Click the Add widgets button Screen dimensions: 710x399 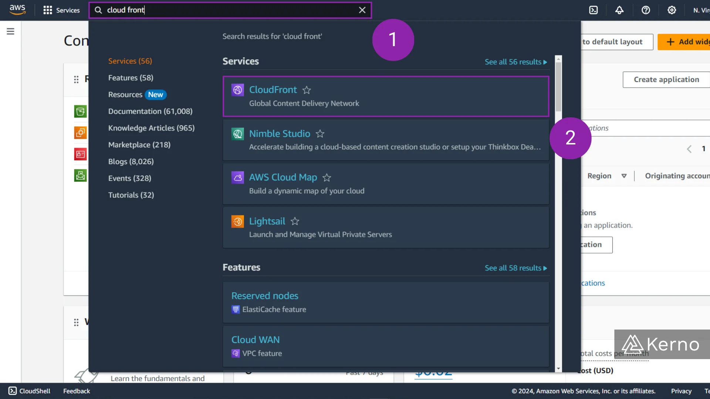(684, 42)
